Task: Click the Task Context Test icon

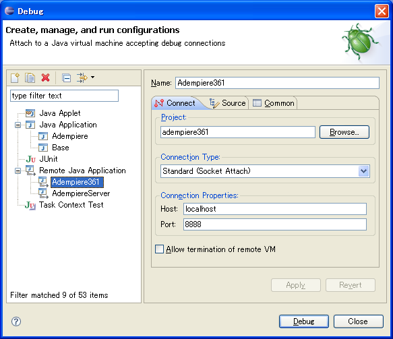Action: coord(30,205)
